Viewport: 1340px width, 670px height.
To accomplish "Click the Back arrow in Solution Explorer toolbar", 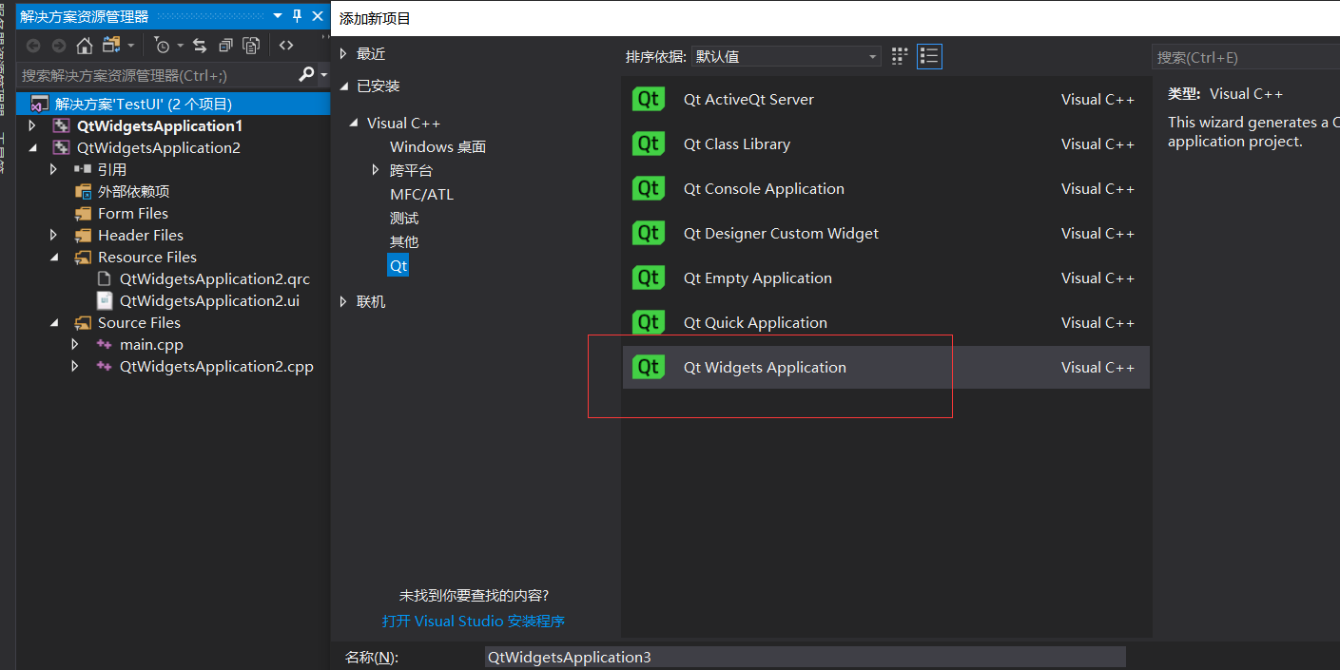I will 33,46.
